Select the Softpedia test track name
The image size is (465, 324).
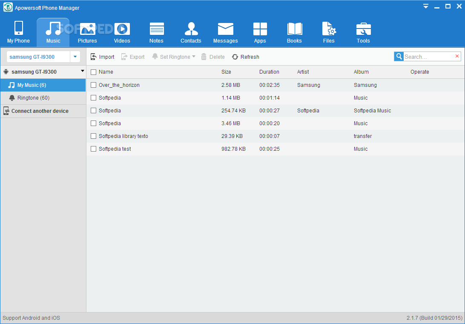115,149
